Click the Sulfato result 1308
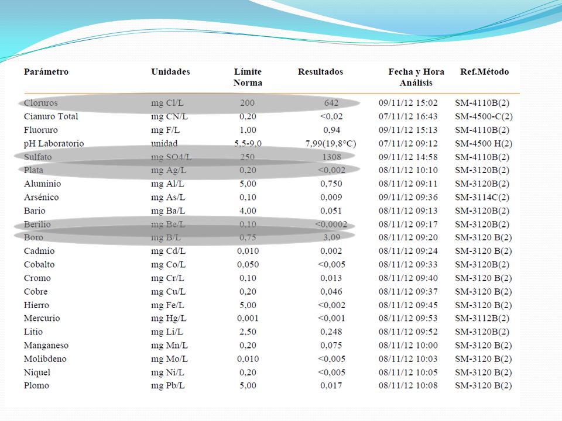This screenshot has height=421, width=562. click(331, 157)
